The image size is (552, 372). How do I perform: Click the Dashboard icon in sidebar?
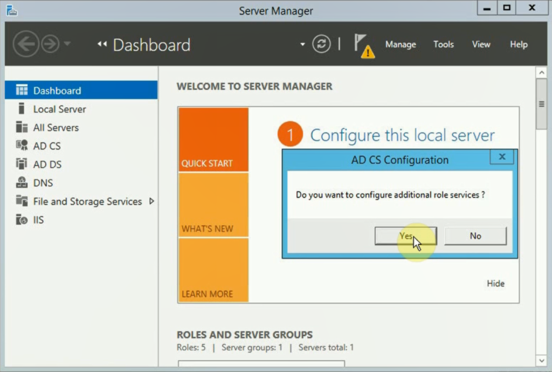[22, 90]
